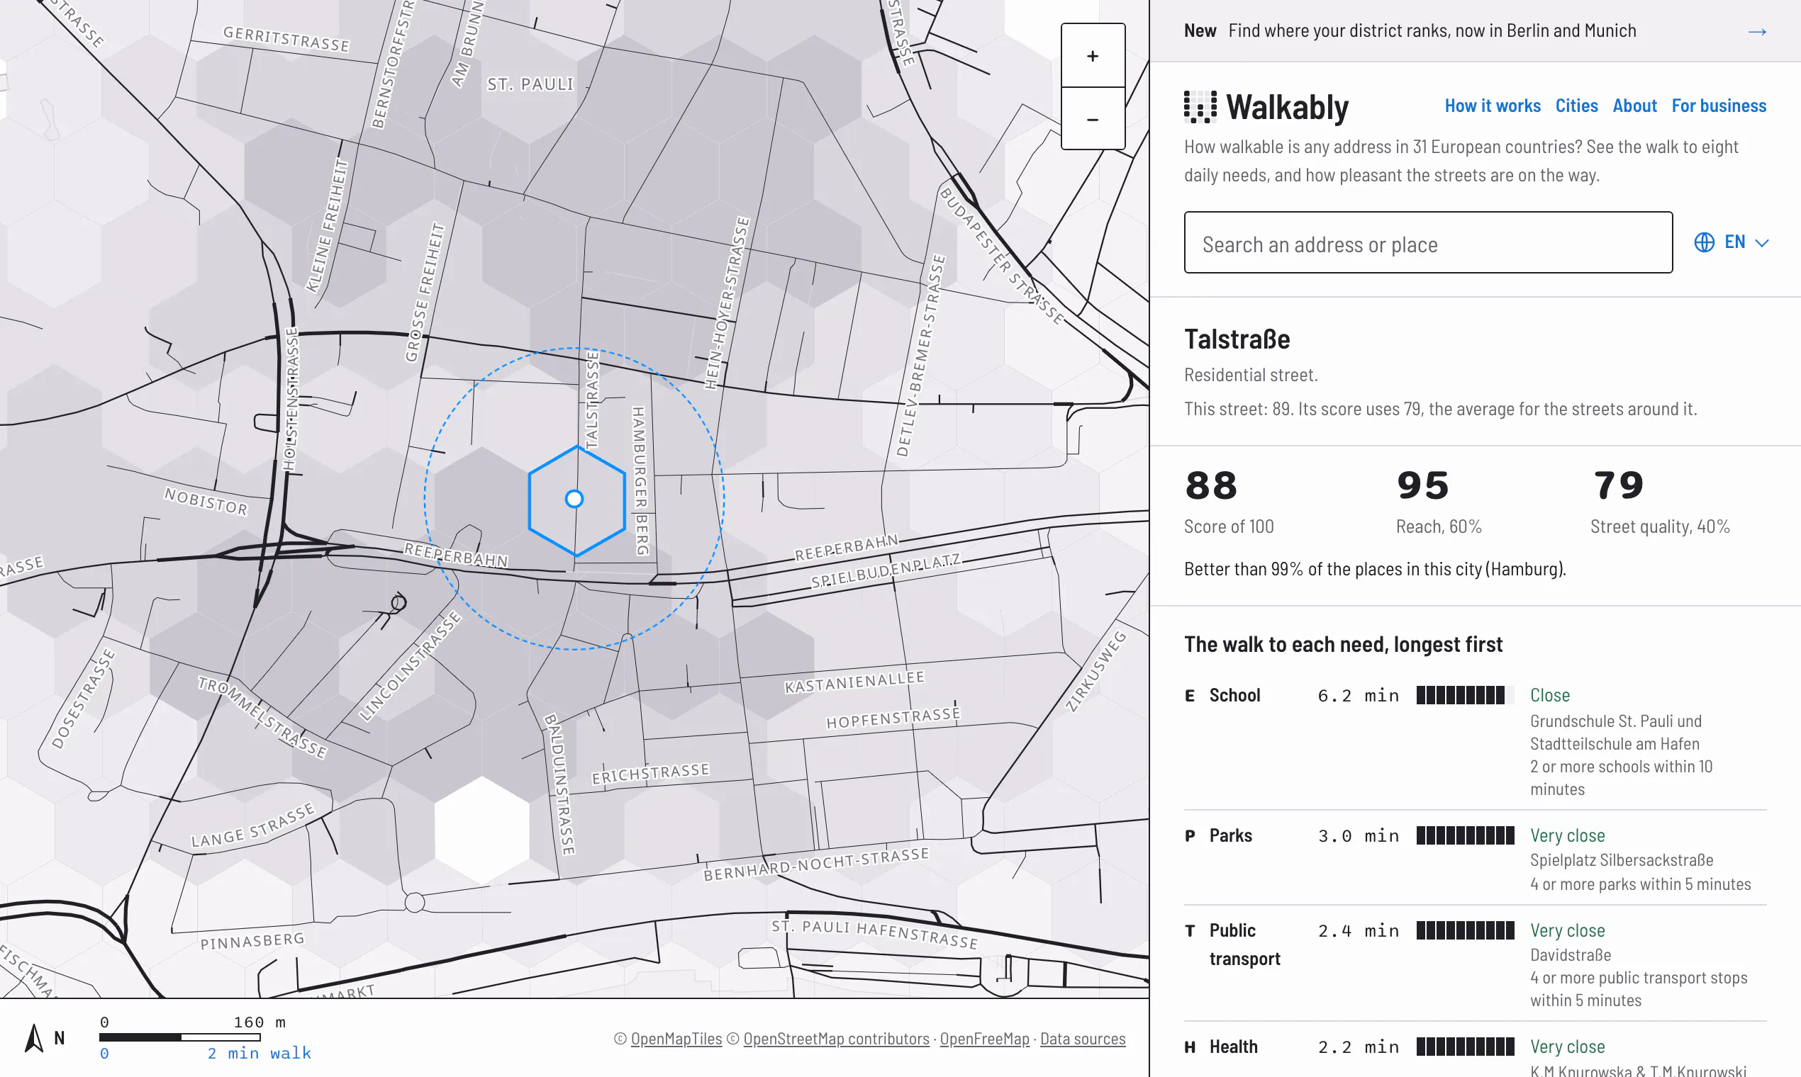
Task: Open the For business page
Action: coord(1718,106)
